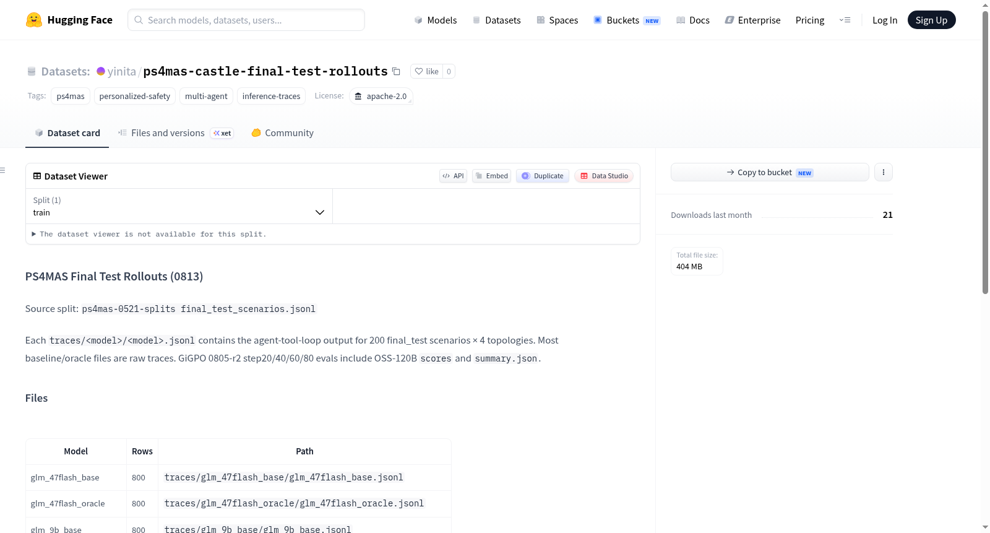
Task: Open the yinita user profile link
Action: 121,71
